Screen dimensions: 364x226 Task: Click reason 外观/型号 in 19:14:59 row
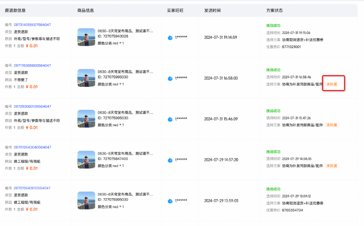(x=36, y=39)
